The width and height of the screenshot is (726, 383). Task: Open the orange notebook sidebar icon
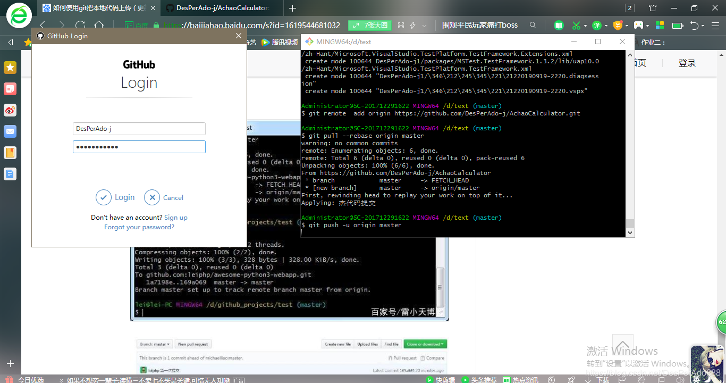click(x=10, y=153)
